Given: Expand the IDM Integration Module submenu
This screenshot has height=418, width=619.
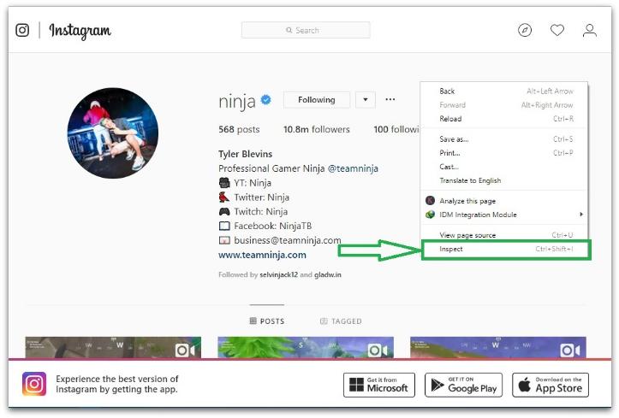Looking at the screenshot, I should (504, 215).
